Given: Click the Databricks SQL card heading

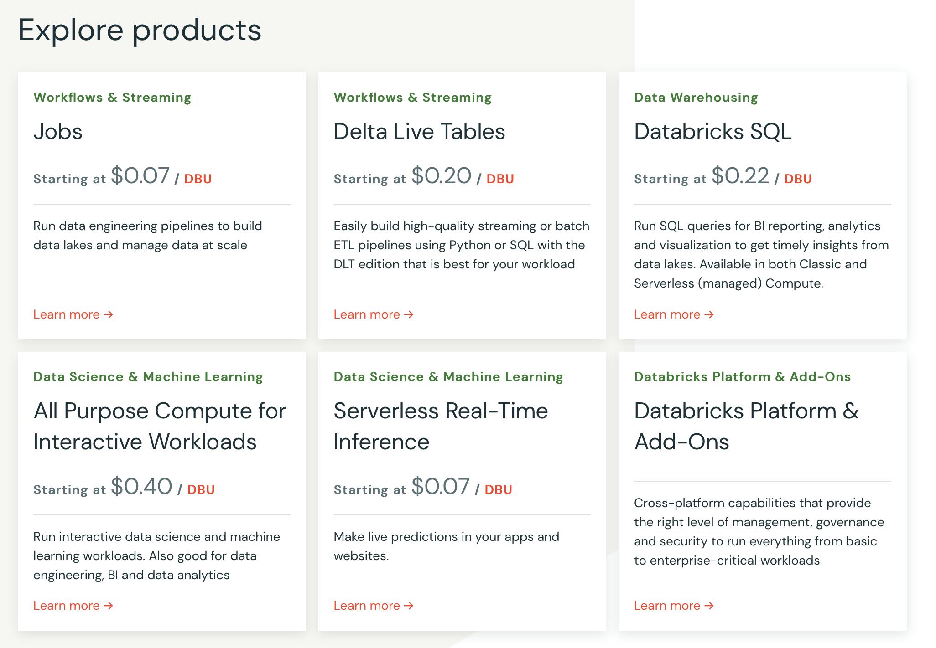Looking at the screenshot, I should 712,132.
